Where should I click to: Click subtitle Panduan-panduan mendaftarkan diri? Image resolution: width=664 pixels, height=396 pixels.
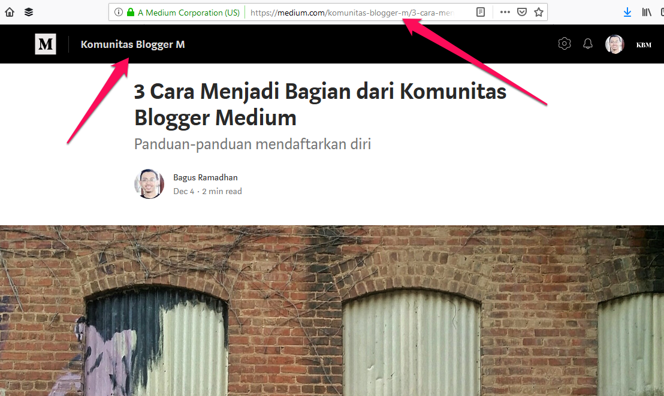[252, 144]
